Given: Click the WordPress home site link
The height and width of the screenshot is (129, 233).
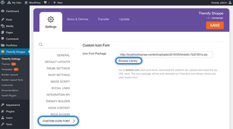Looking at the screenshot, I should pyautogui.click(x=33, y=3).
